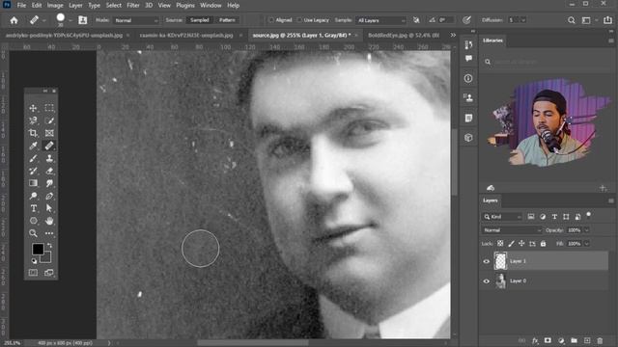Hide Layer 1 with eye icon

487,261
